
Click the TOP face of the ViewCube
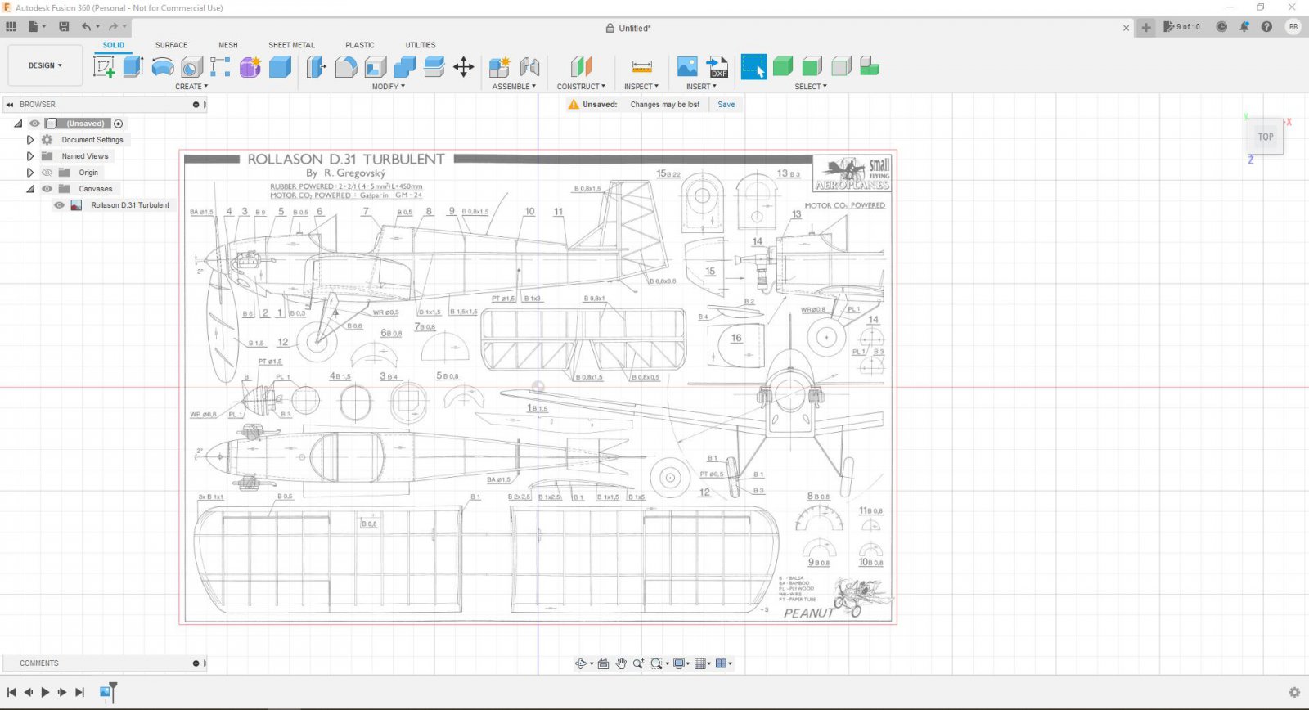click(1266, 137)
